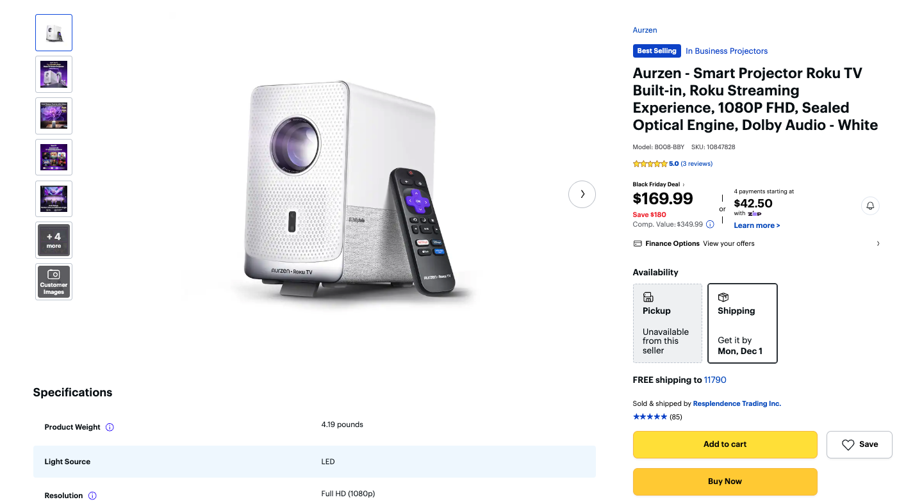Click the Comp. Value info icon
Image resolution: width=906 pixels, height=502 pixels.
tap(710, 225)
